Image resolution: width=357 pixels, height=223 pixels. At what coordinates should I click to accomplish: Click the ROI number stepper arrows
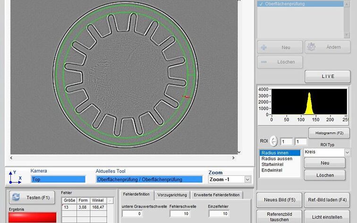pyautogui.click(x=274, y=141)
